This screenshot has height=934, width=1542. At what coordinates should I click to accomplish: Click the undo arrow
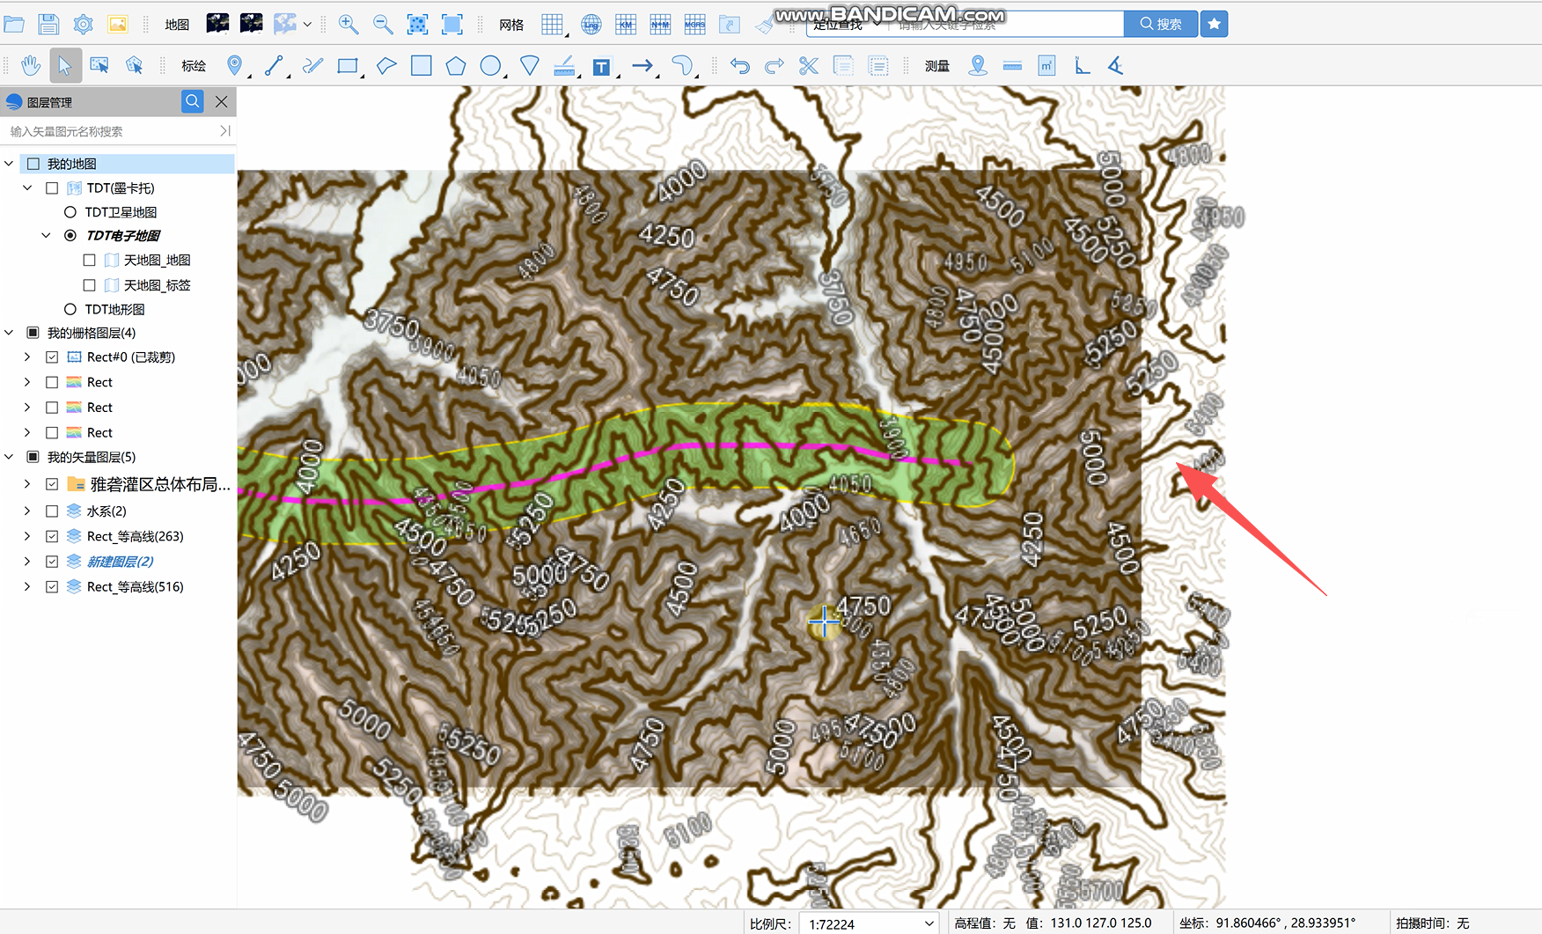740,65
